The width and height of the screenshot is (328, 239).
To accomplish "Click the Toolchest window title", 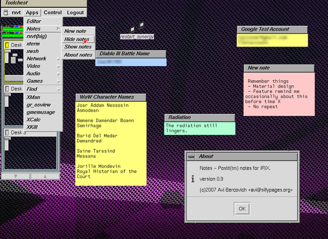I will (x=16, y=3).
